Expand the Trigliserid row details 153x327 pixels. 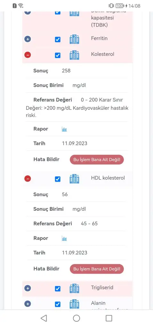tap(27, 288)
